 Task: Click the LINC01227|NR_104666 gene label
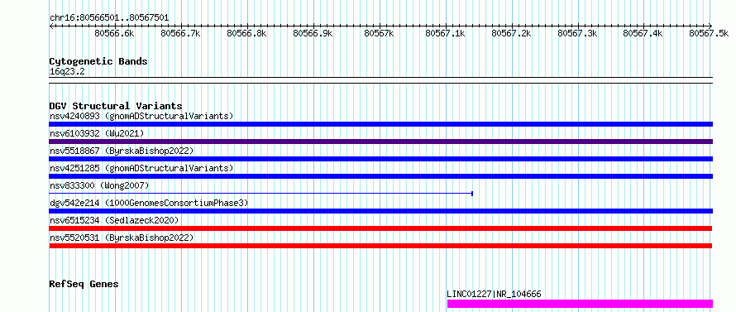[494, 294]
